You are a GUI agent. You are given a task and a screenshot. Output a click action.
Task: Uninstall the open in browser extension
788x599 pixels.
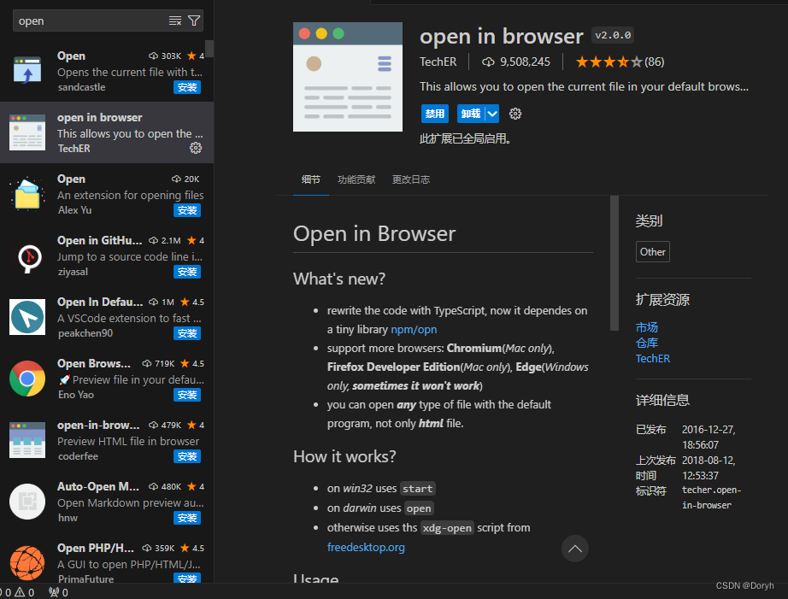tap(471, 114)
